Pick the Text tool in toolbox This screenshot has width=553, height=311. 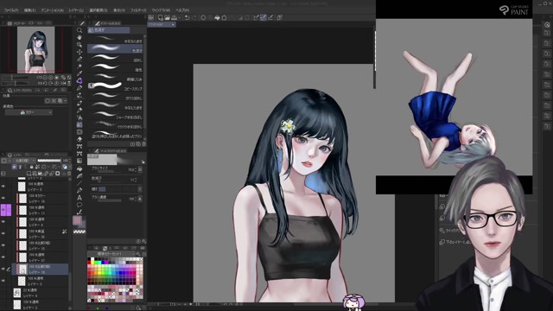click(x=79, y=198)
